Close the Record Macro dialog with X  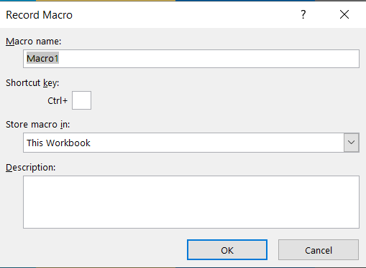[344, 15]
